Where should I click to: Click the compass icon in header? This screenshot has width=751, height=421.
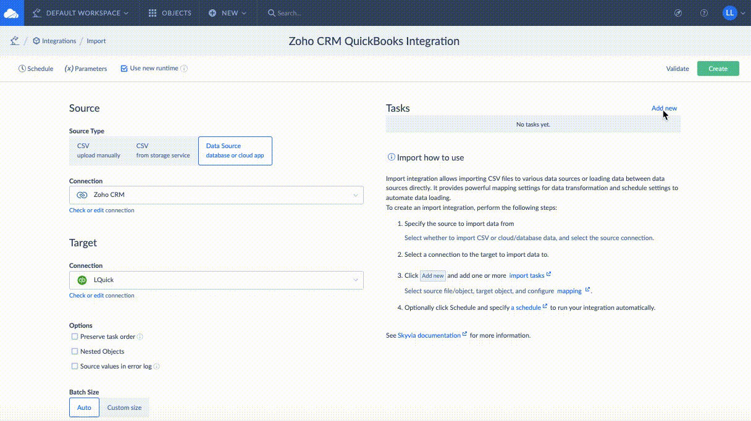click(678, 13)
